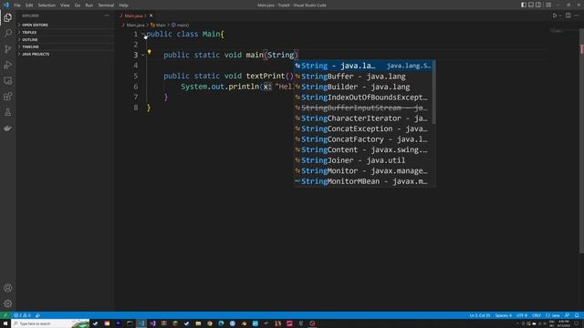Open the Source Control view
The width and height of the screenshot is (584, 328).
(8, 49)
